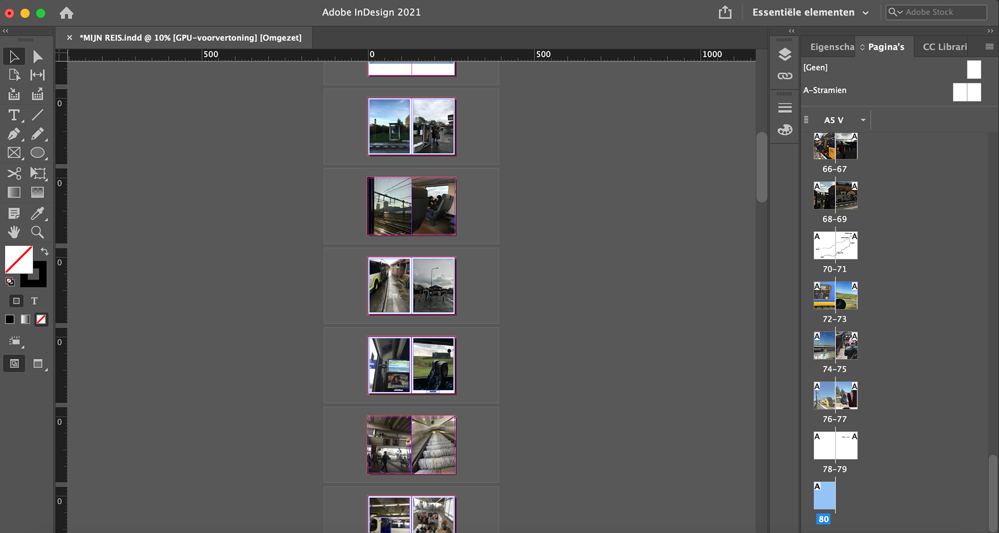Select the Zoom tool magnifier
This screenshot has width=999, height=533.
pyautogui.click(x=37, y=232)
